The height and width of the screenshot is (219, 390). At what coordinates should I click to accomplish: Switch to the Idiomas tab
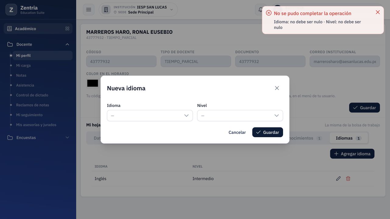pyautogui.click(x=349, y=138)
